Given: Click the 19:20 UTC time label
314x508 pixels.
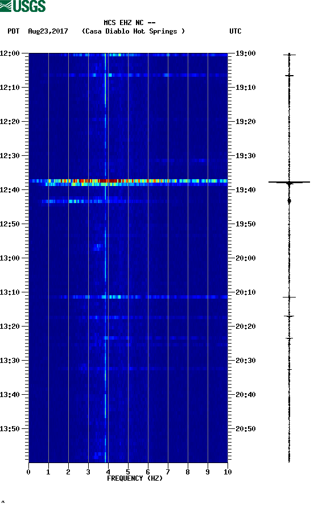Looking at the screenshot, I should 246,122.
